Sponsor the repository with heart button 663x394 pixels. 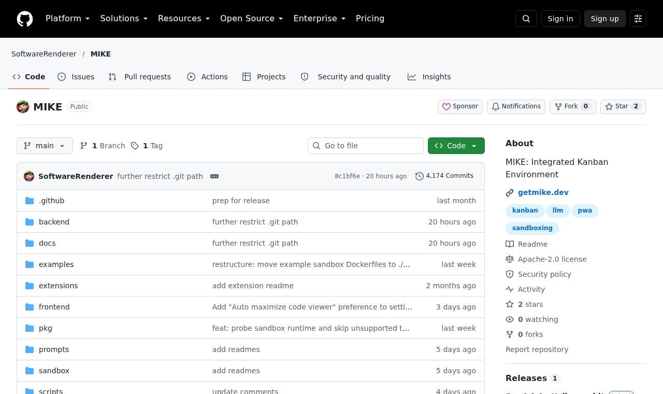click(460, 107)
